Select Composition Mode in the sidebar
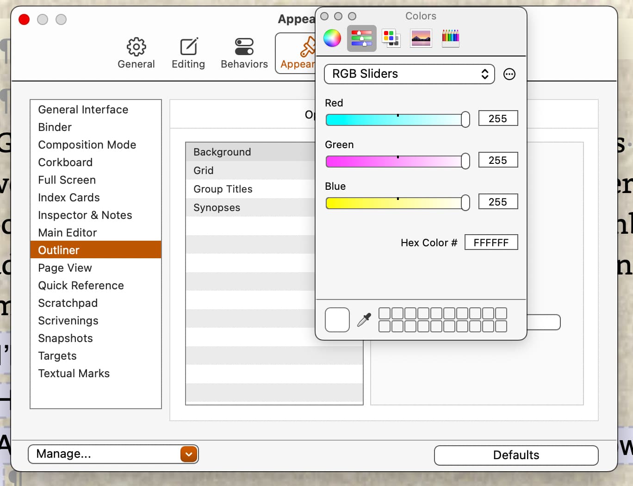This screenshot has width=633, height=486. 96,145
